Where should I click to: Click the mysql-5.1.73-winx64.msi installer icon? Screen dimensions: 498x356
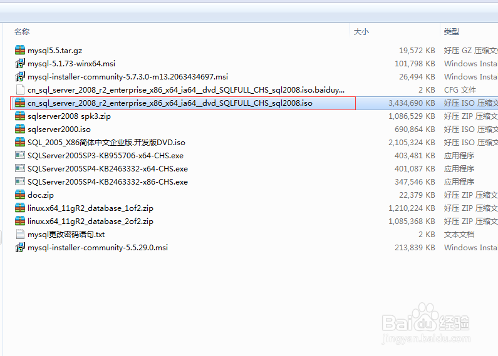(x=20, y=63)
